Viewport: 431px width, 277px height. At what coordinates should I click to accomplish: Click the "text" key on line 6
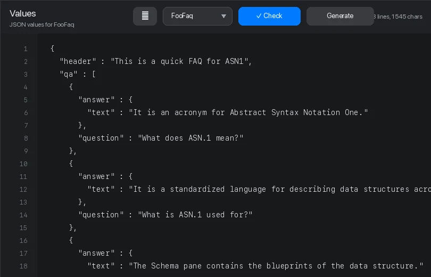point(101,112)
